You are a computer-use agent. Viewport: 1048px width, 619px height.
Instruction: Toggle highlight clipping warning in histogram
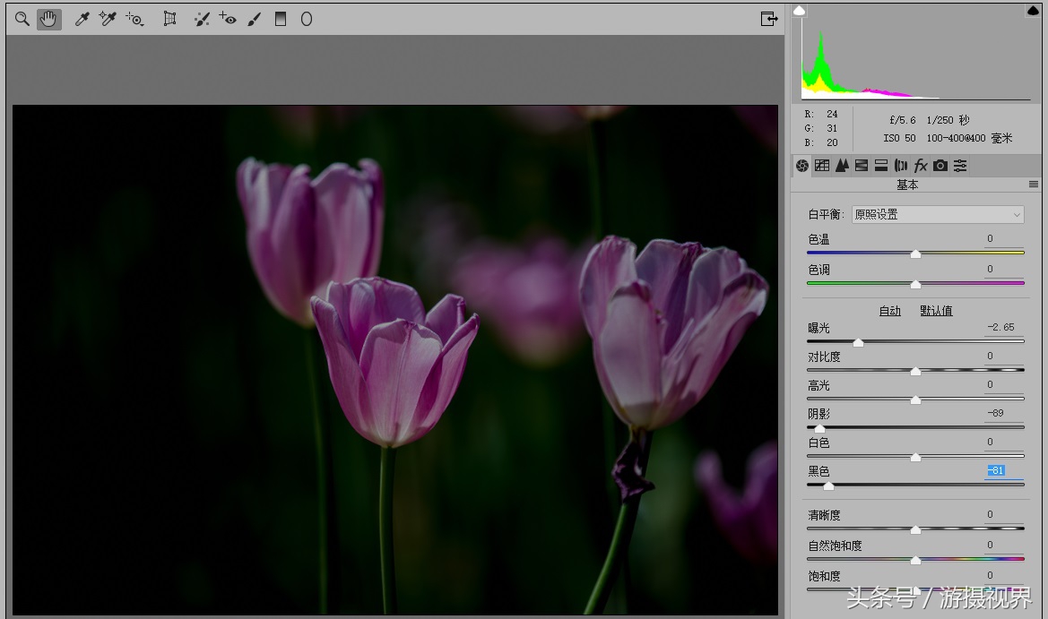pyautogui.click(x=1032, y=12)
